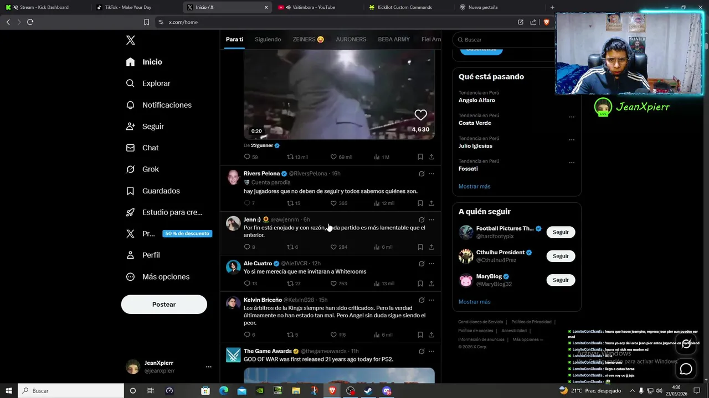Switch to ZEINERS timeline tab
The image size is (709, 398).
tap(309, 39)
